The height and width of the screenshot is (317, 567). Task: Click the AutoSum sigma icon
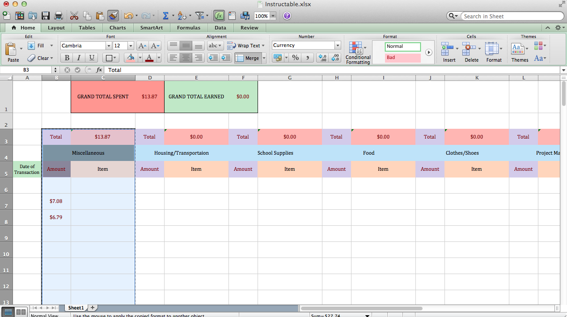165,16
